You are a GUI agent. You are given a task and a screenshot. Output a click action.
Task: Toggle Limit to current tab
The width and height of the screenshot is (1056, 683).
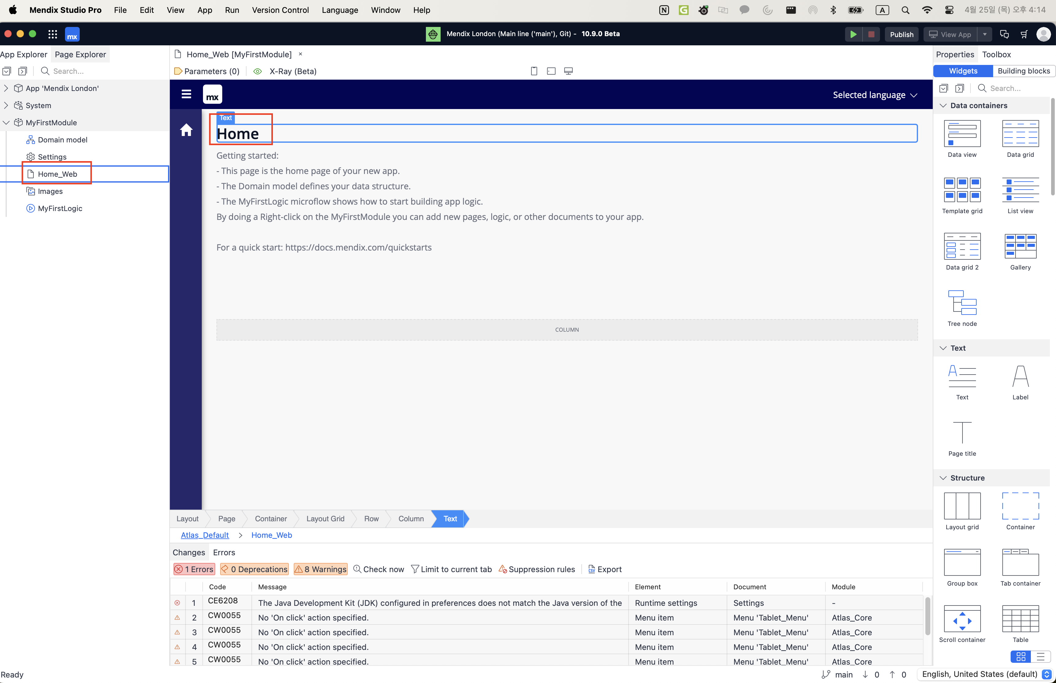[x=451, y=569]
